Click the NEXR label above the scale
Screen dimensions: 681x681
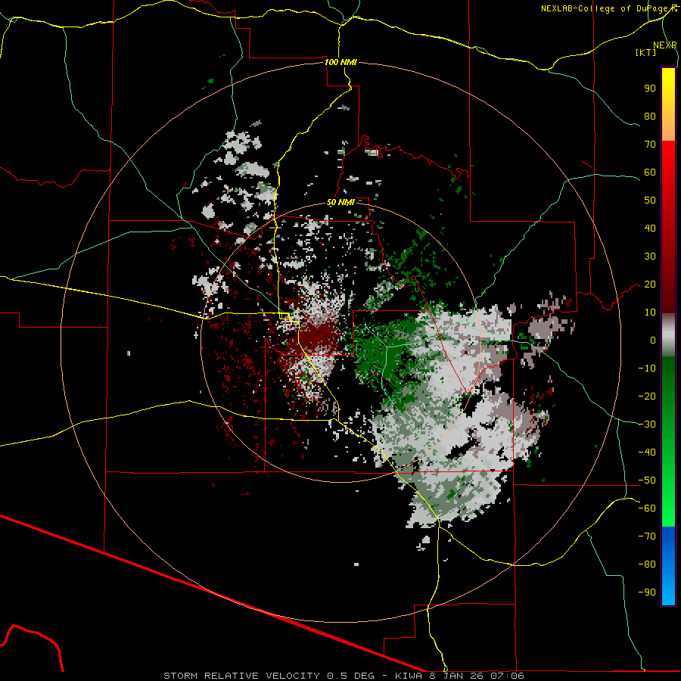(665, 45)
